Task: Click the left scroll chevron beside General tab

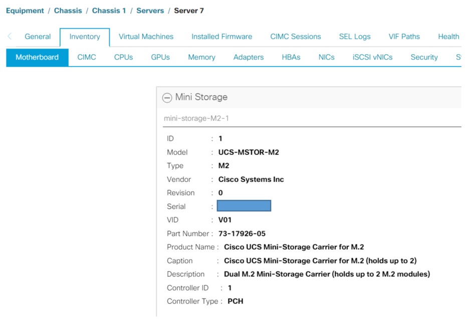Action: click(x=9, y=36)
